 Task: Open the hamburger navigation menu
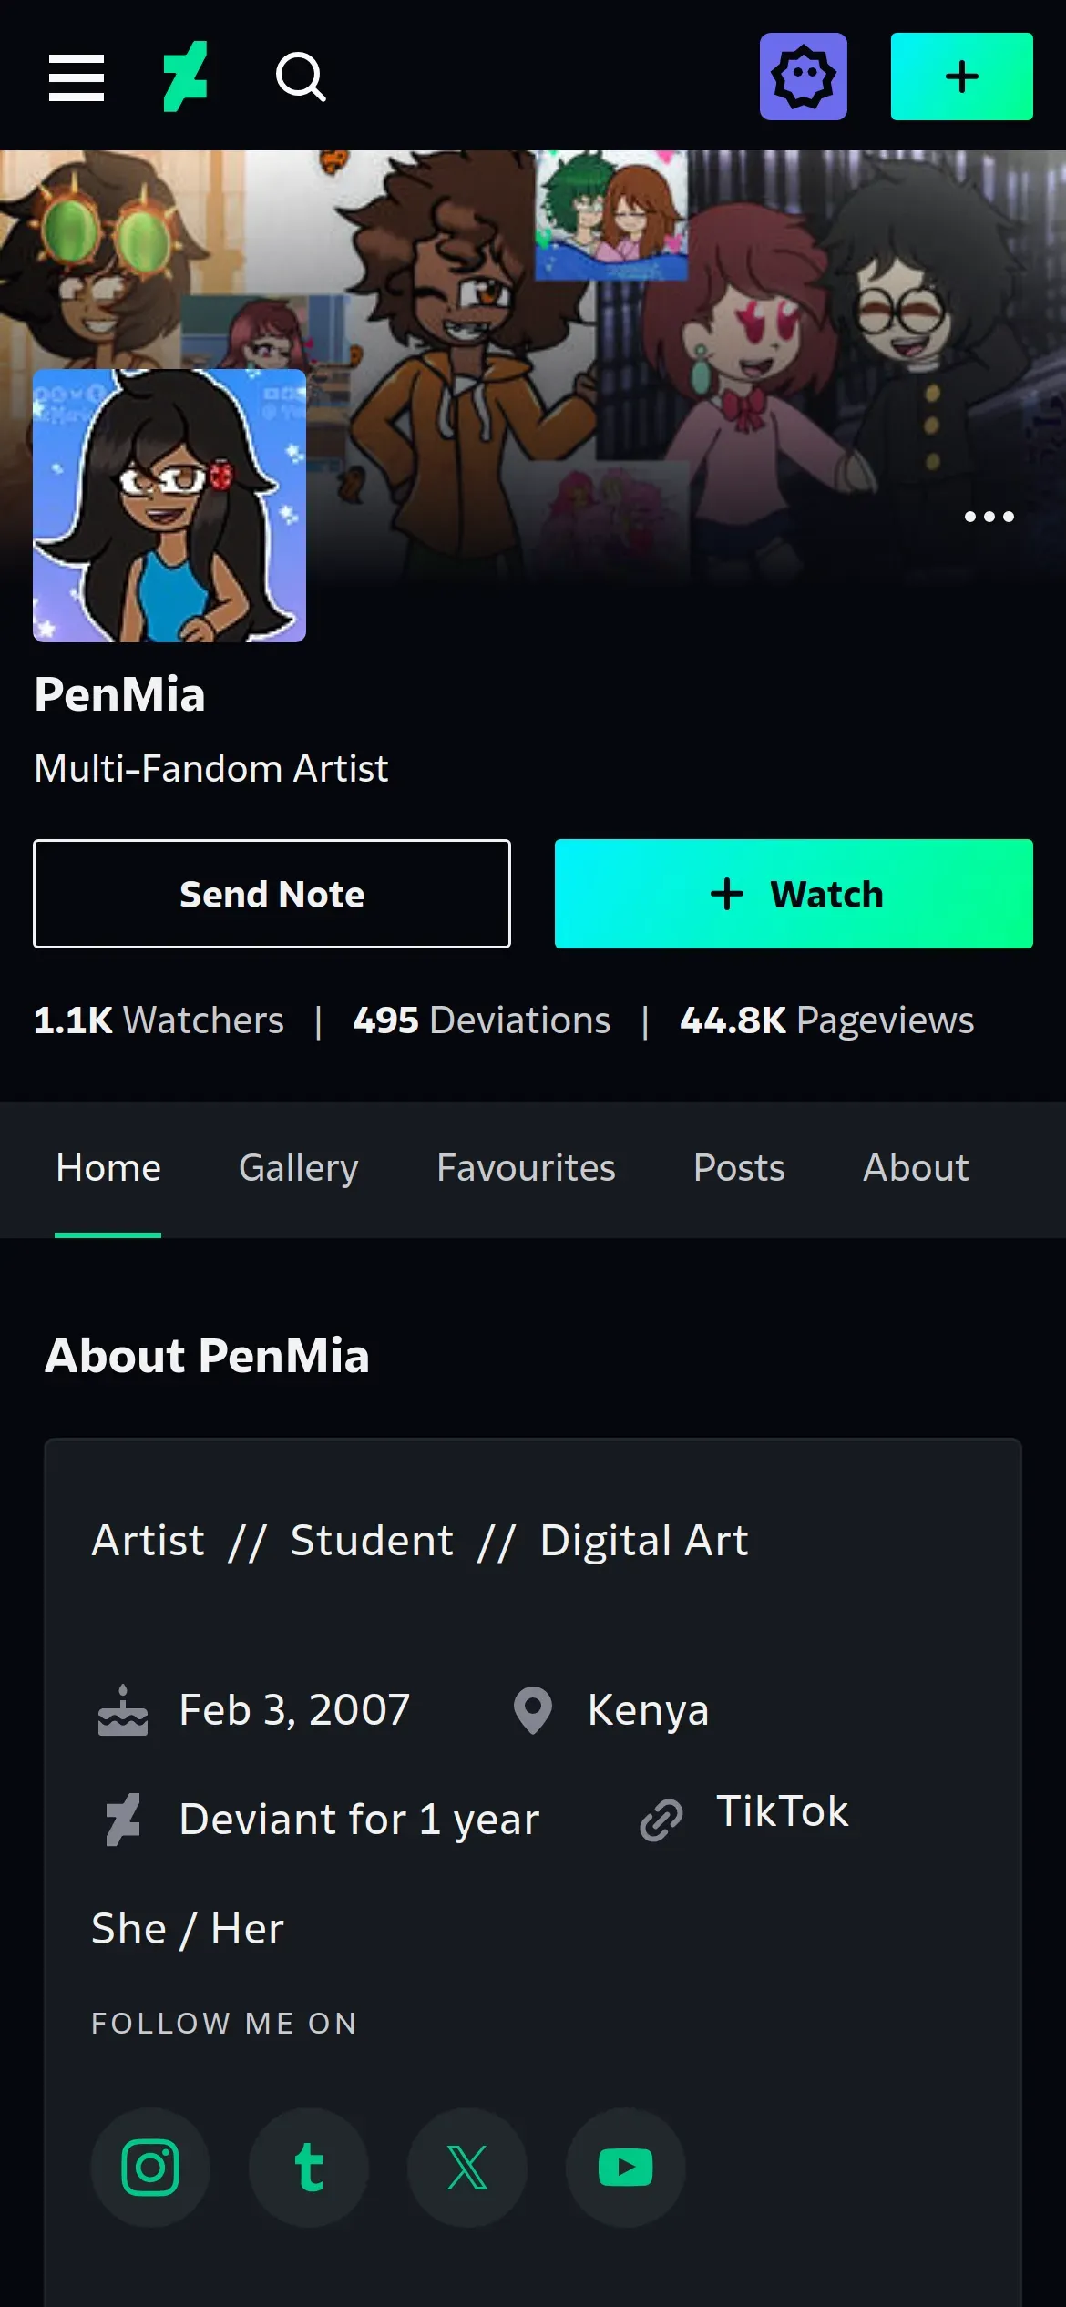coord(77,77)
